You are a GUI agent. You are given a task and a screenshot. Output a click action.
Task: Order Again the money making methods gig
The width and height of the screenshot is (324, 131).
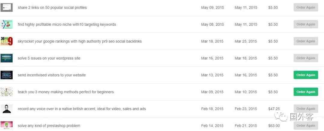(306, 92)
